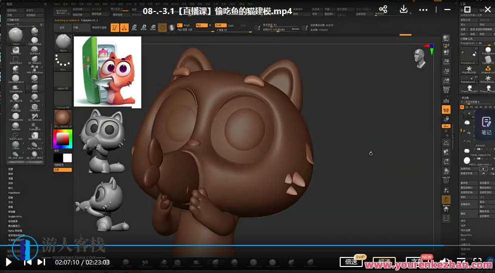Play the video
This screenshot has height=273, width=495.
coord(9,261)
